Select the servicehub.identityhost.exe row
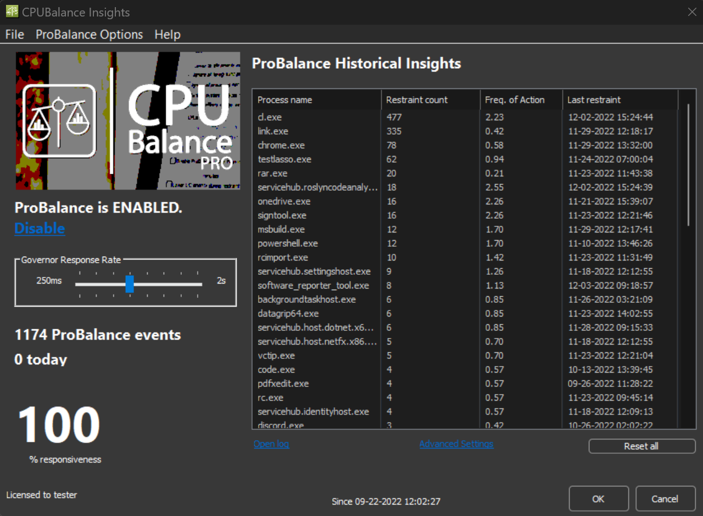The image size is (703, 516). [x=465, y=412]
